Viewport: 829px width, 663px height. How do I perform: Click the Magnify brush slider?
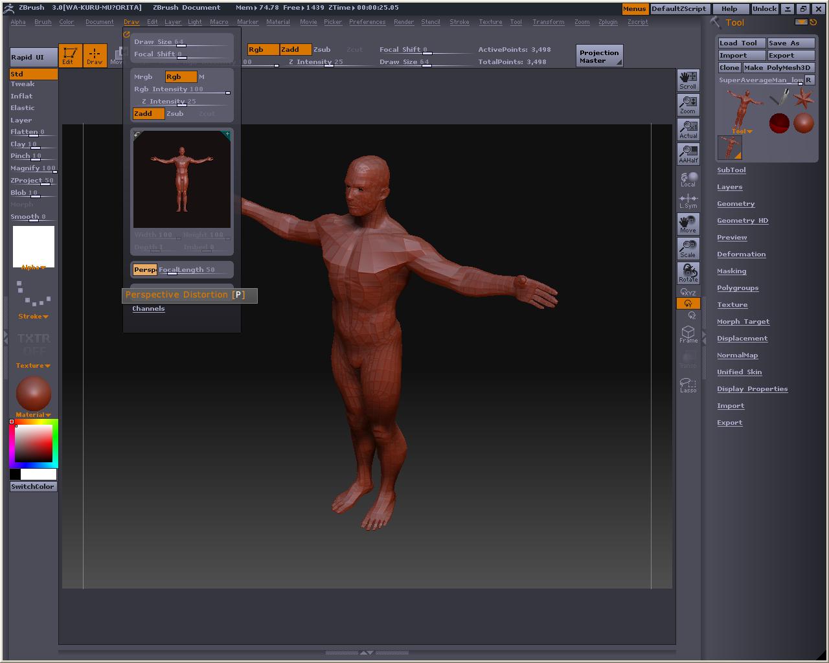[x=33, y=168]
